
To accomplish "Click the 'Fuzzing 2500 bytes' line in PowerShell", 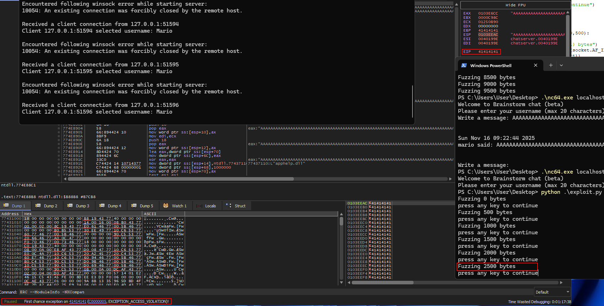I will point(486,266).
